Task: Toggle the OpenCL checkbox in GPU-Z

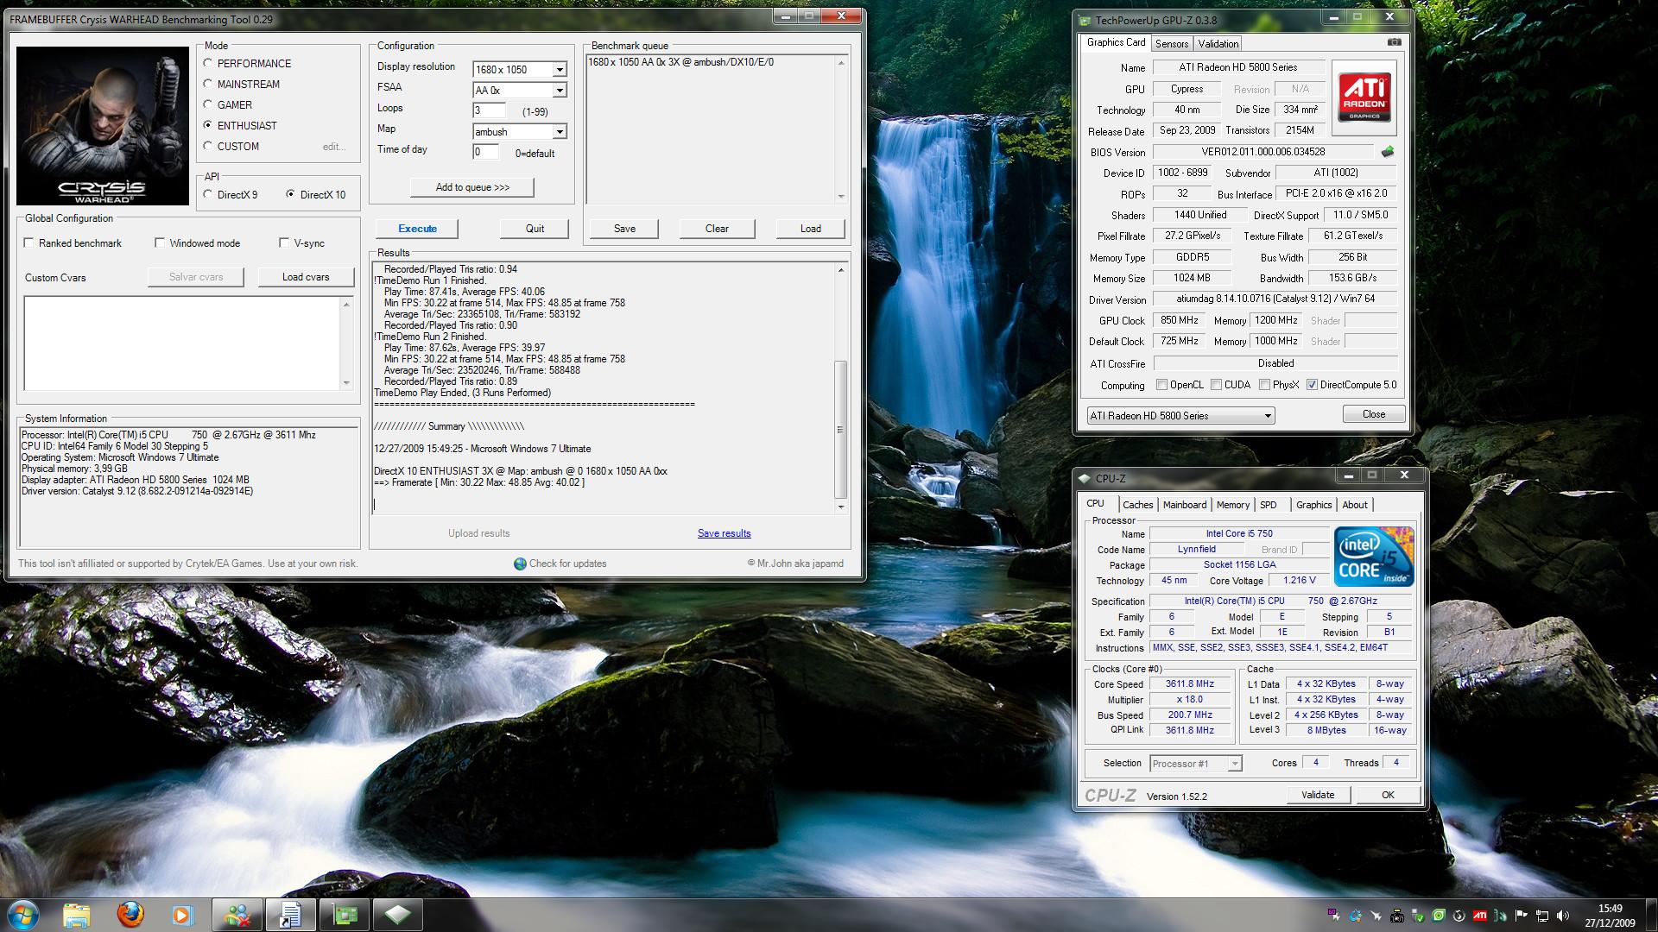Action: coord(1161,385)
